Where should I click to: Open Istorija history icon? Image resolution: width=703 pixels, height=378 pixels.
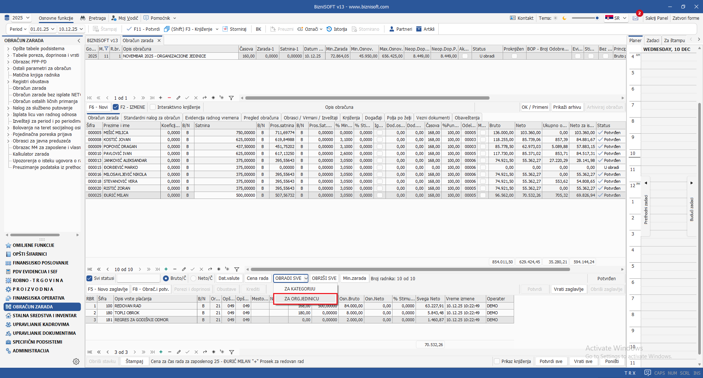pos(329,29)
